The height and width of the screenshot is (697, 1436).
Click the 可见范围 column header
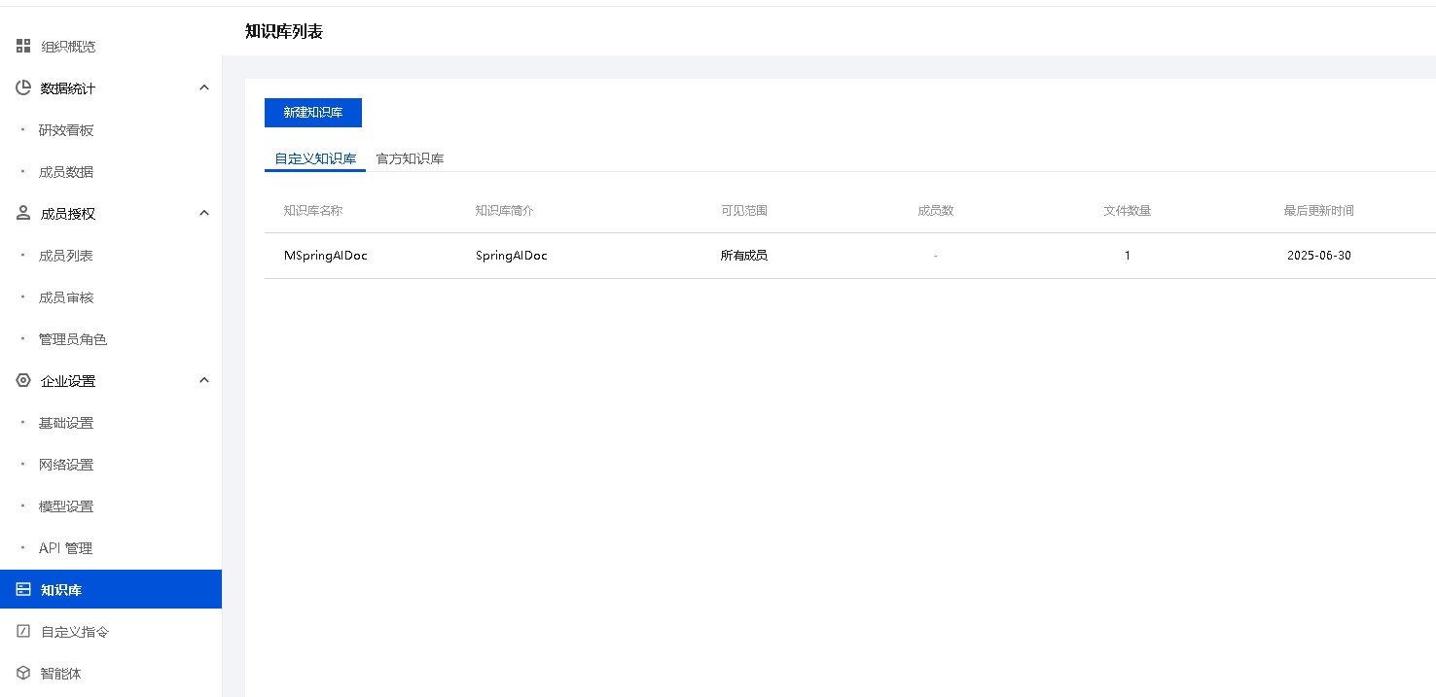[x=744, y=211]
